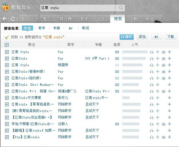Uncheck the 这群人 song checkbox
This screenshot has width=179, height=147.
(x=7, y=124)
